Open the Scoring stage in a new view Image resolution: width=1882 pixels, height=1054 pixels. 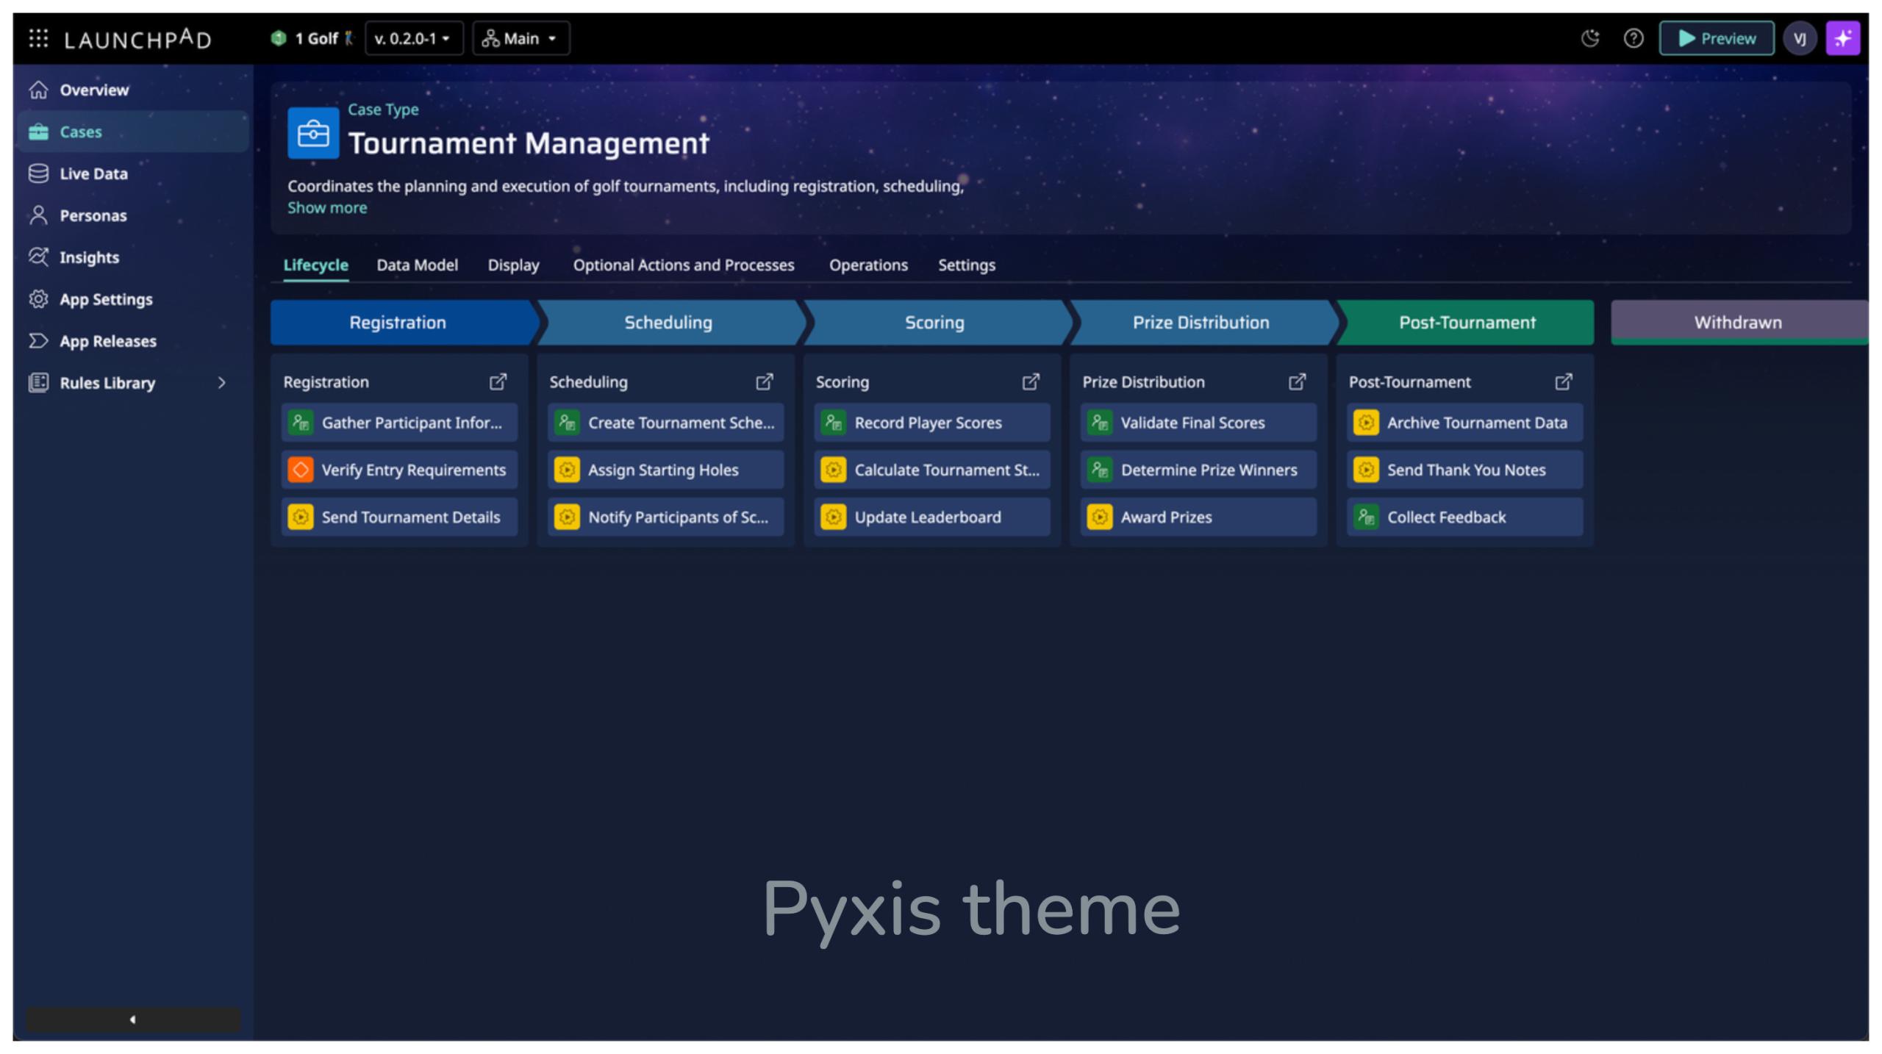(1031, 381)
